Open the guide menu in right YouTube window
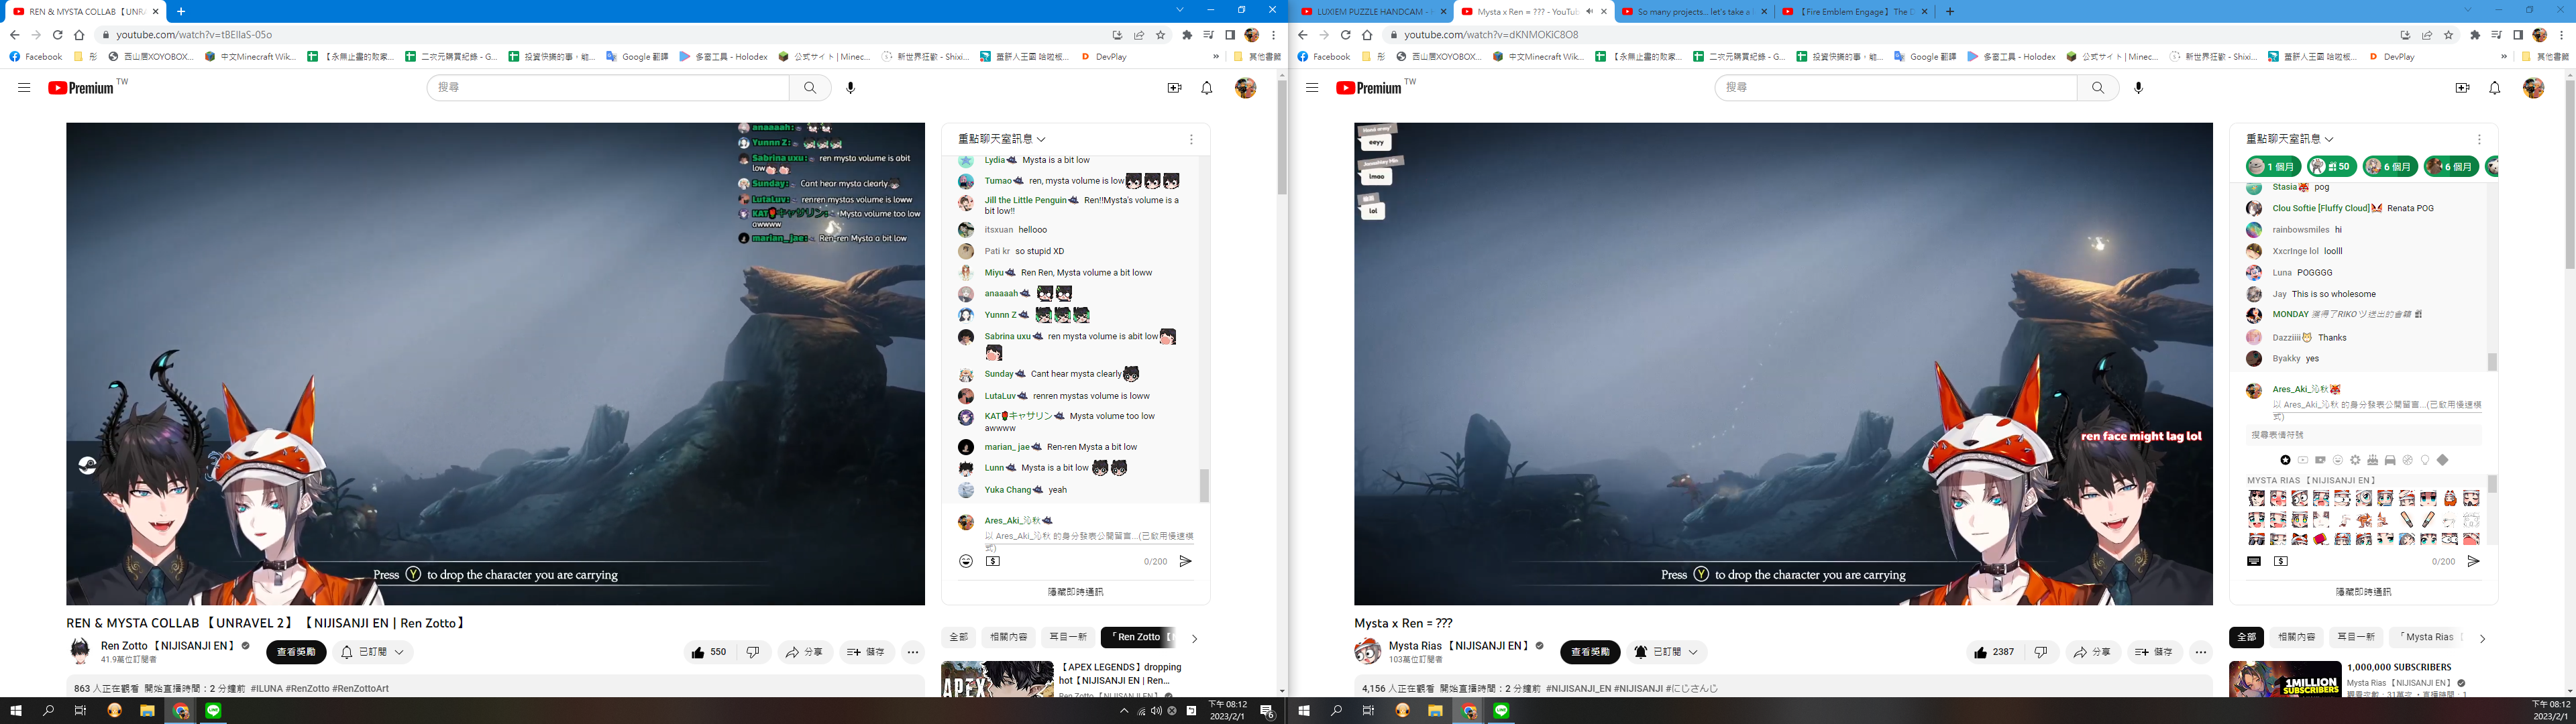 pos(1312,88)
